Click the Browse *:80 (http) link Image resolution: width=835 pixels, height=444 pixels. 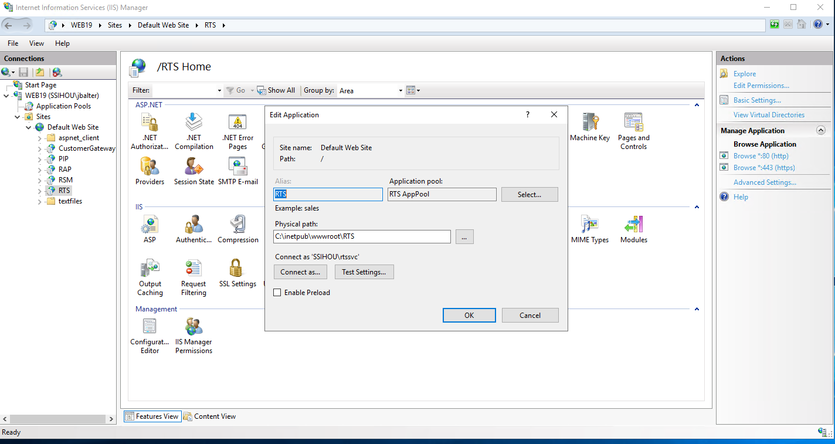(761, 156)
